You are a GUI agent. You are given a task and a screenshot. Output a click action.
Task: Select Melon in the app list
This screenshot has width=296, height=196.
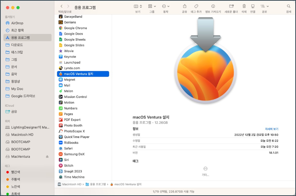pos(83,91)
